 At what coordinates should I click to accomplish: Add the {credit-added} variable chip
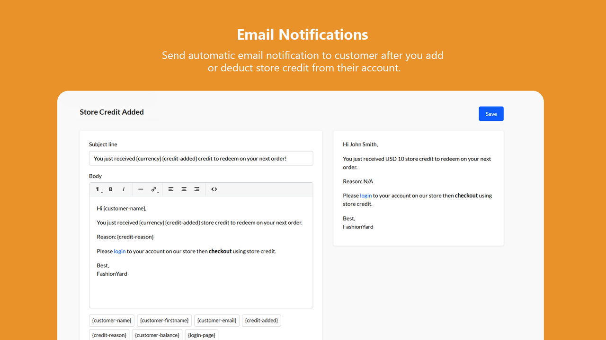coord(261,320)
